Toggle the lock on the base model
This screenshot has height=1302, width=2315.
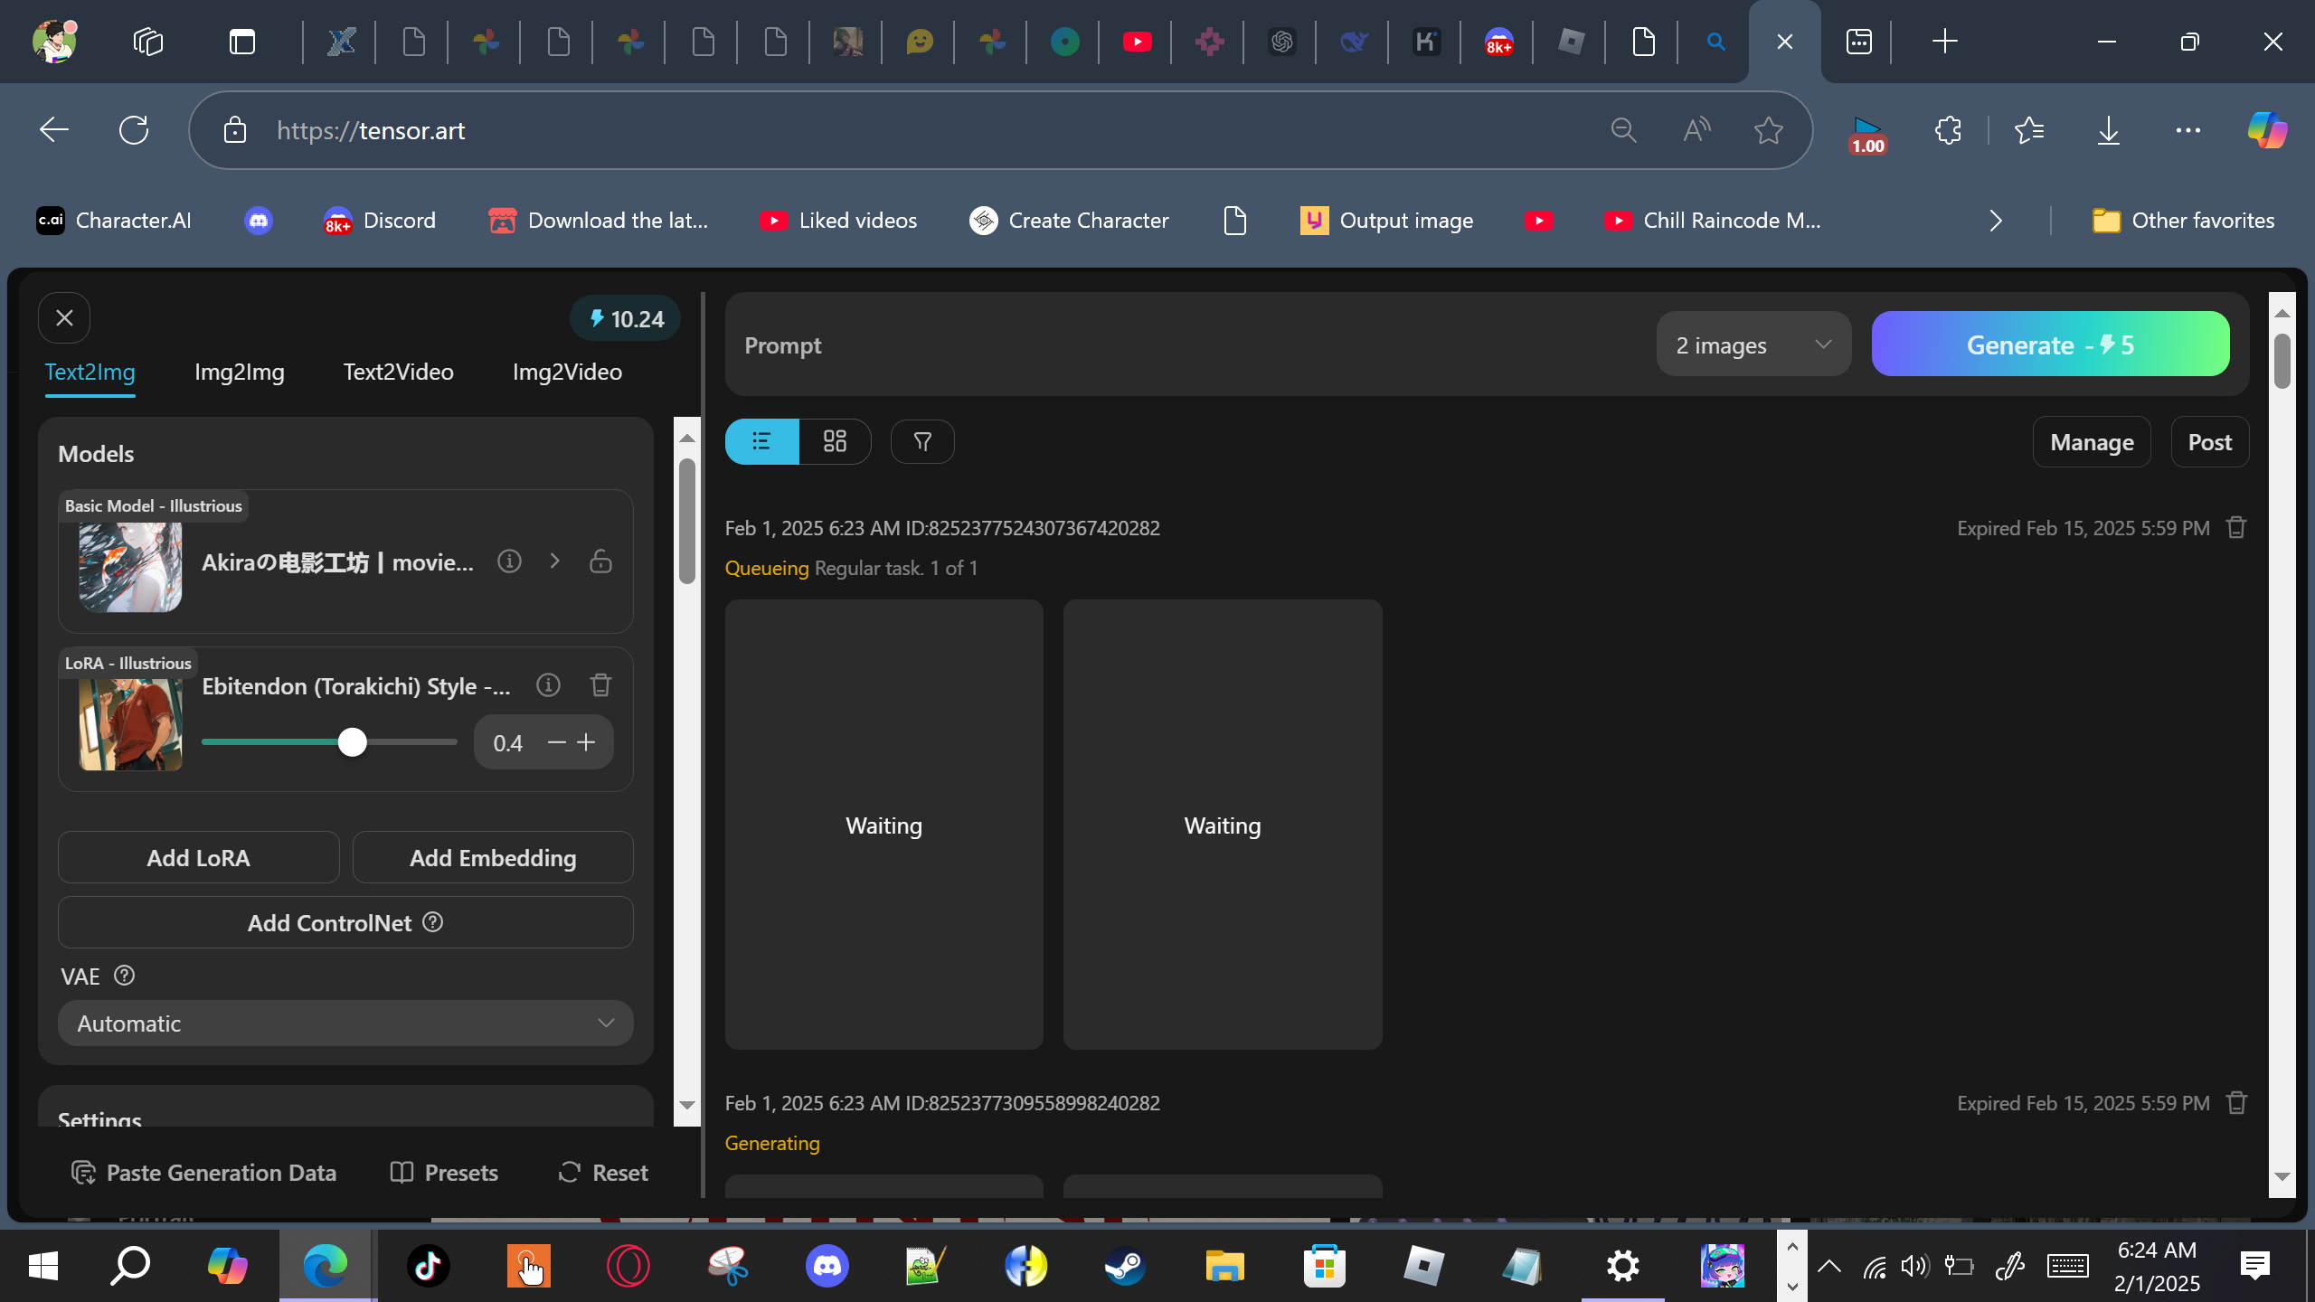coord(600,561)
